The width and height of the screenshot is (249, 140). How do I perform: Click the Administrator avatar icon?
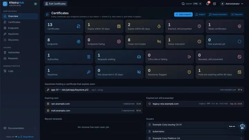tap(222, 4)
